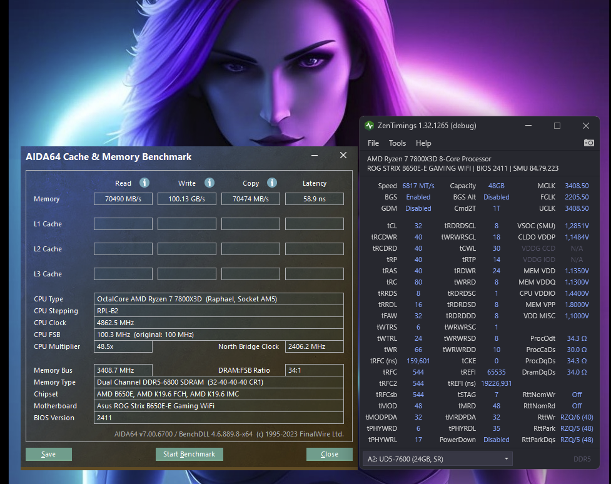Click the ZenTimings app logo icon
This screenshot has width=611, height=484.
[x=369, y=126]
